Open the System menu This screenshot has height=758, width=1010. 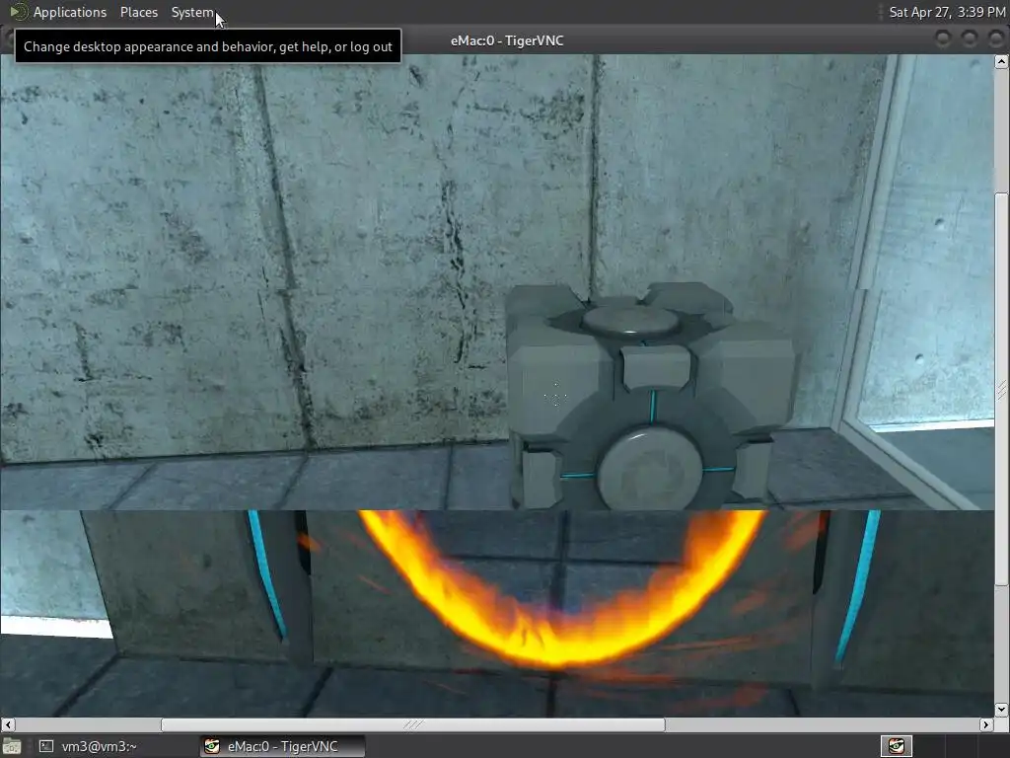click(192, 12)
